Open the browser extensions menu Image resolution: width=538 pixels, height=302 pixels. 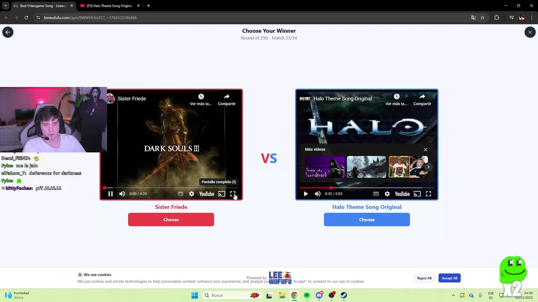496,18
